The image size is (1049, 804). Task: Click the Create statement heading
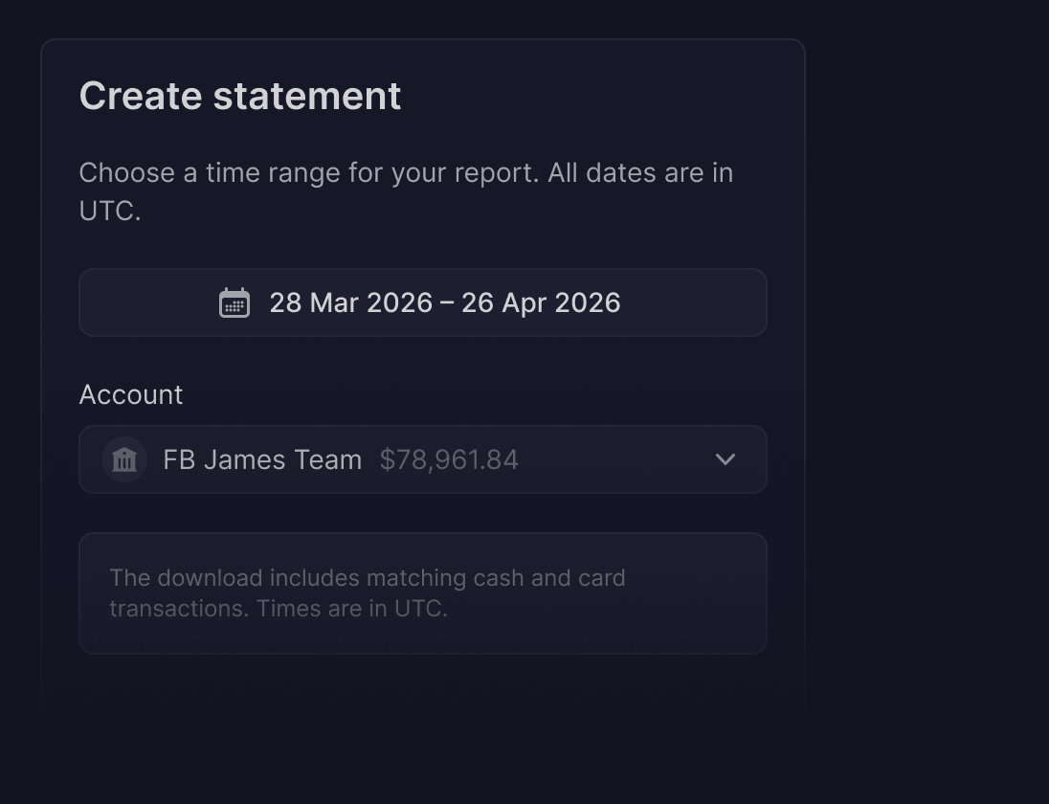click(x=240, y=96)
